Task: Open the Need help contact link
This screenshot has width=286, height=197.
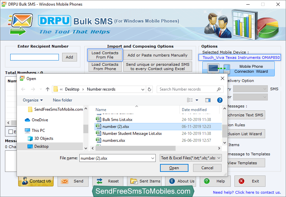Action: point(247,192)
